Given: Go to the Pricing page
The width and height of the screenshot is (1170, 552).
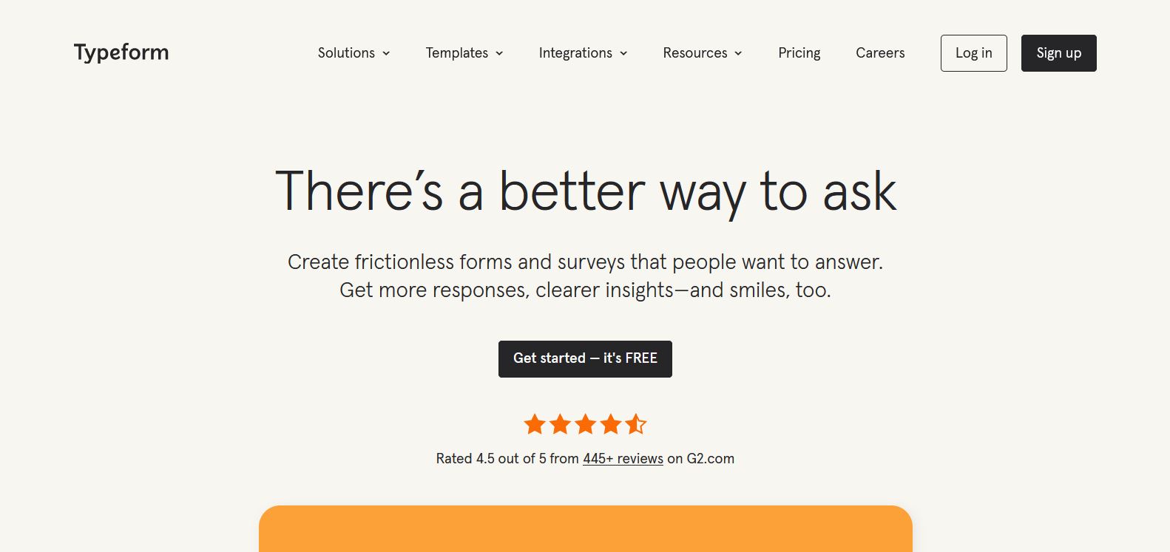Looking at the screenshot, I should click(799, 53).
